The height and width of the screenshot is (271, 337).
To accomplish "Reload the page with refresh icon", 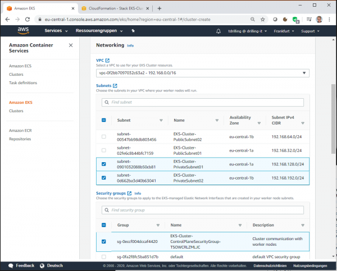I will click(x=28, y=19).
